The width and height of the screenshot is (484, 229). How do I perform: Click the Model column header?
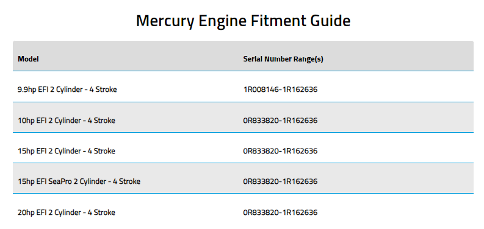[x=28, y=59]
